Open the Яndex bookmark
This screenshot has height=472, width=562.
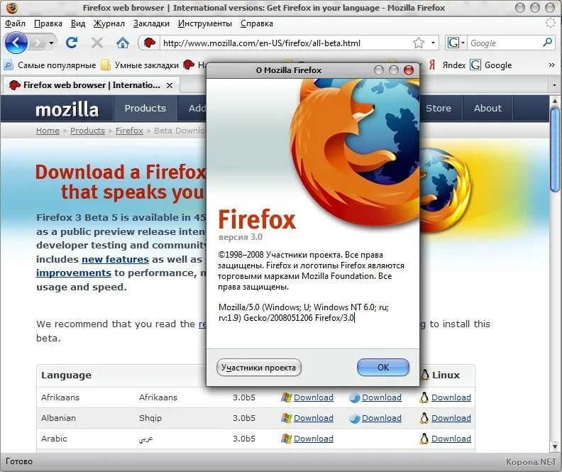tap(447, 65)
